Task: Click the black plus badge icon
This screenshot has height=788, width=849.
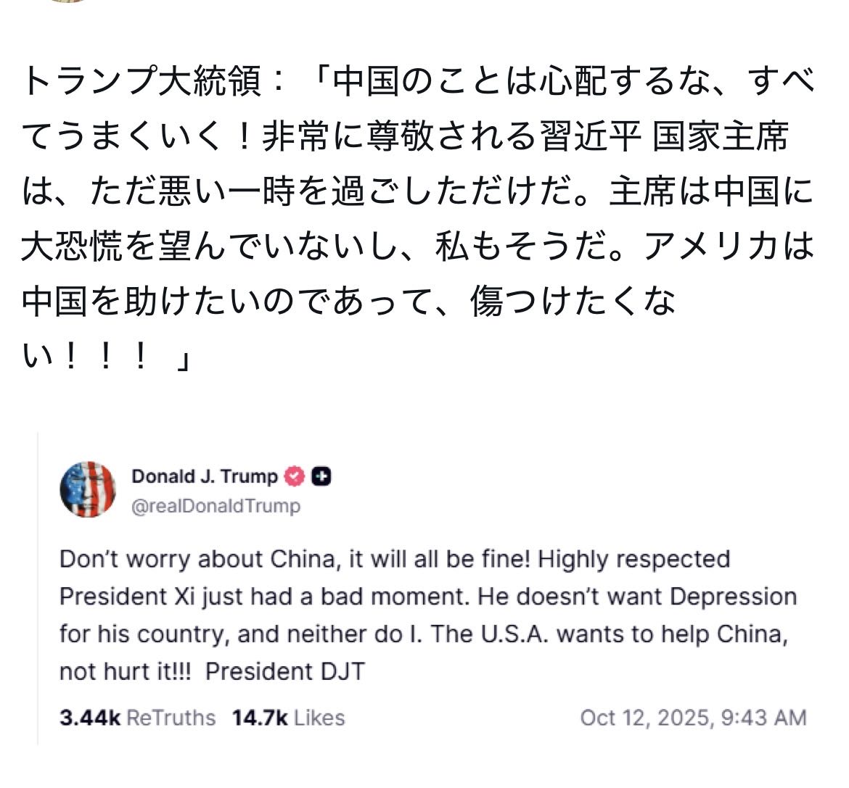Action: (321, 476)
